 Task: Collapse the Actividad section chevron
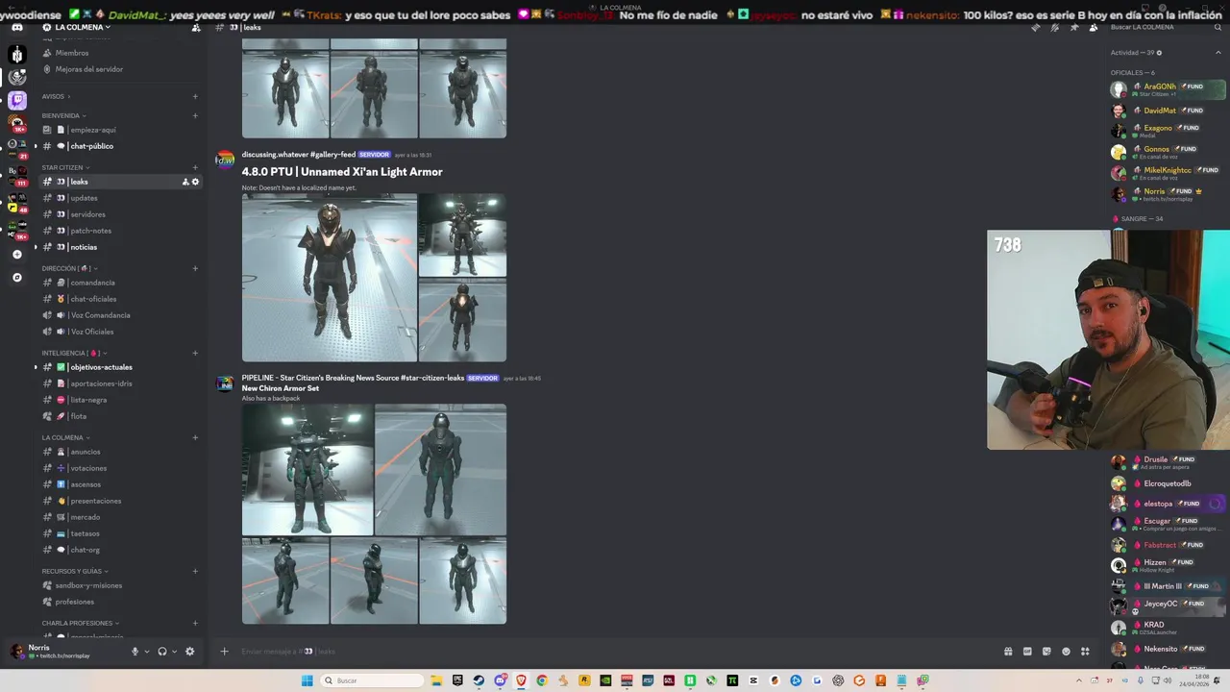[x=1218, y=53]
